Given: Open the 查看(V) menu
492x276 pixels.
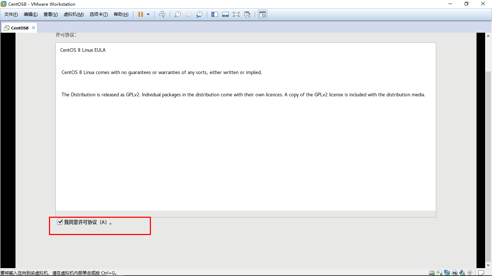Looking at the screenshot, I should 50,14.
